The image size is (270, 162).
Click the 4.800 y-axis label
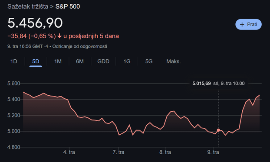pos(14,147)
